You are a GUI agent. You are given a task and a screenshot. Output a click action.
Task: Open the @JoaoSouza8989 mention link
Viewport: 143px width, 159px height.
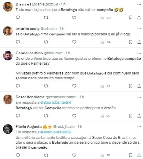coord(55,132)
